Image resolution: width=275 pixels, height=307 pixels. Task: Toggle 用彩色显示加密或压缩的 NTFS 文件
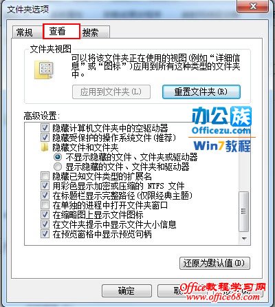(x=45, y=186)
